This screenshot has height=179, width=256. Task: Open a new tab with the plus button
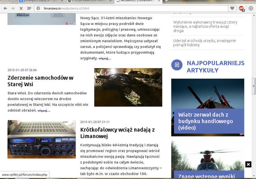click(166, 1)
